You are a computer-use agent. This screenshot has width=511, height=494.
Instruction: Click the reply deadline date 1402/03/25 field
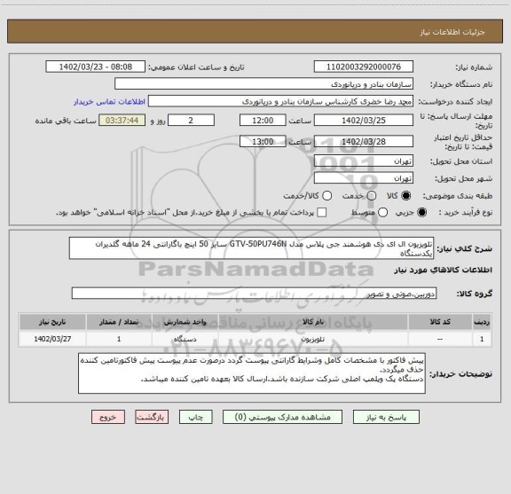pyautogui.click(x=364, y=121)
